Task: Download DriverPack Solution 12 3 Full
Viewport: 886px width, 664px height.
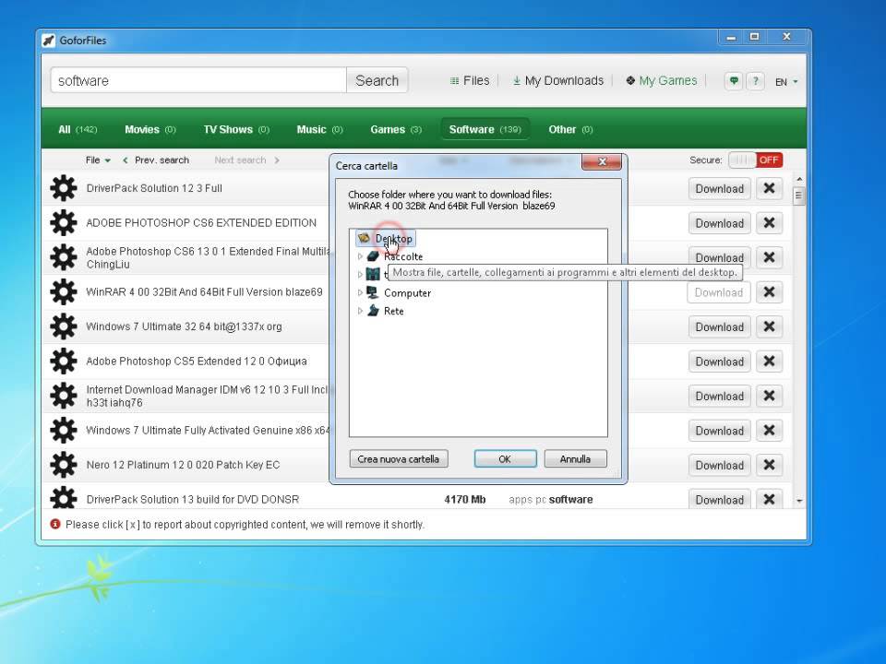Action: (719, 188)
